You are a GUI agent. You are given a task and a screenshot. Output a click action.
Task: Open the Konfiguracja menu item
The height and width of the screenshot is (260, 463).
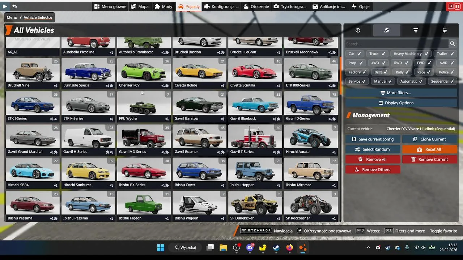tap(221, 6)
